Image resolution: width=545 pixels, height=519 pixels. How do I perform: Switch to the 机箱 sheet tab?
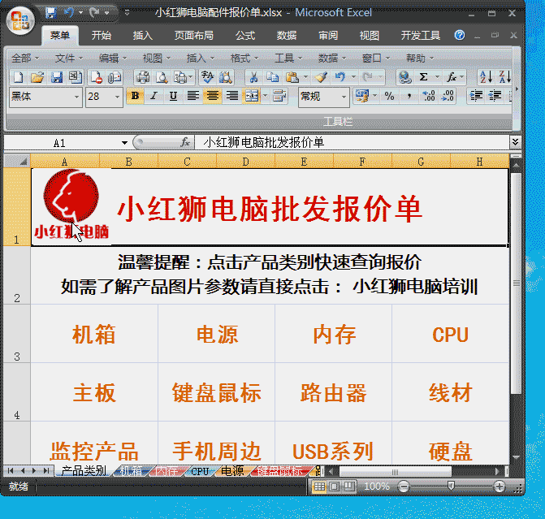coord(130,471)
